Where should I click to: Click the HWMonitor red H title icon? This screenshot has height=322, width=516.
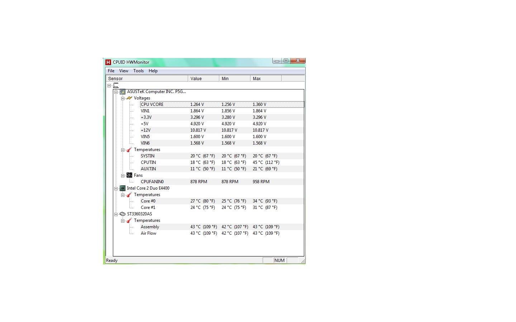click(x=108, y=62)
